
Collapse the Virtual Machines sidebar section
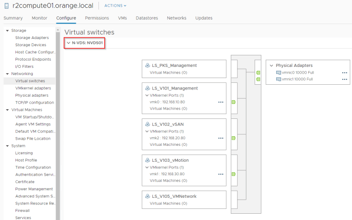(x=7, y=110)
